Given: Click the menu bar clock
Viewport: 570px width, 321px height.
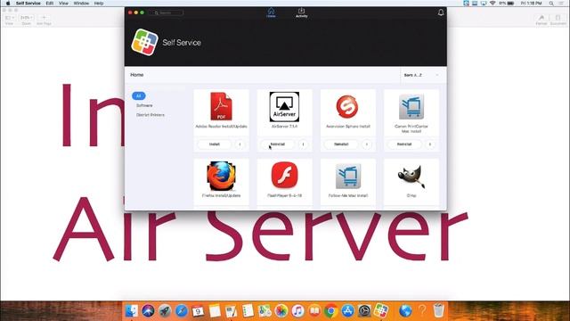Looking at the screenshot, I should point(531,4).
